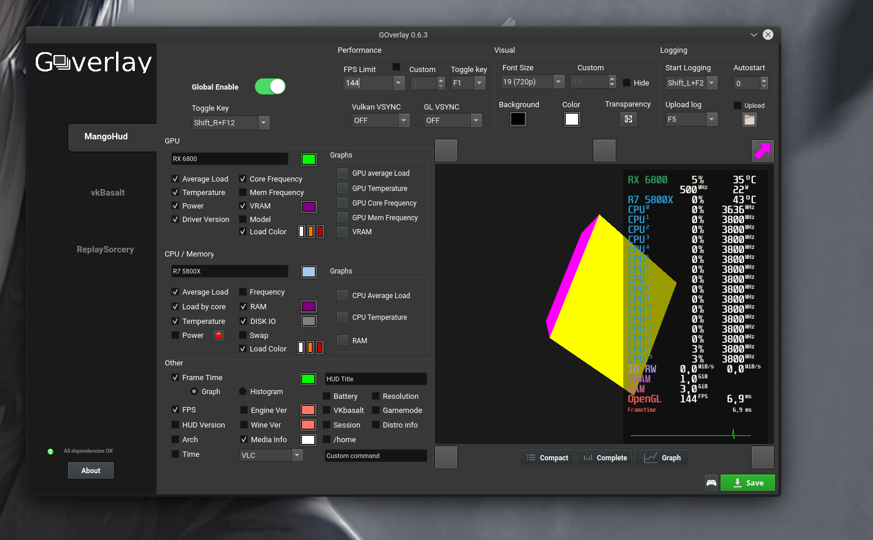The image size is (873, 540).
Task: Enable CPU Temperature graph checkbox
Action: (342, 317)
